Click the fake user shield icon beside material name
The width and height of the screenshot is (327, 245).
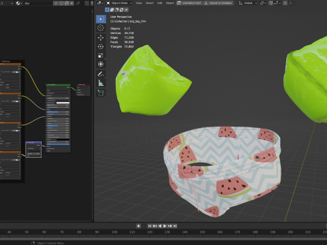(61, 3)
